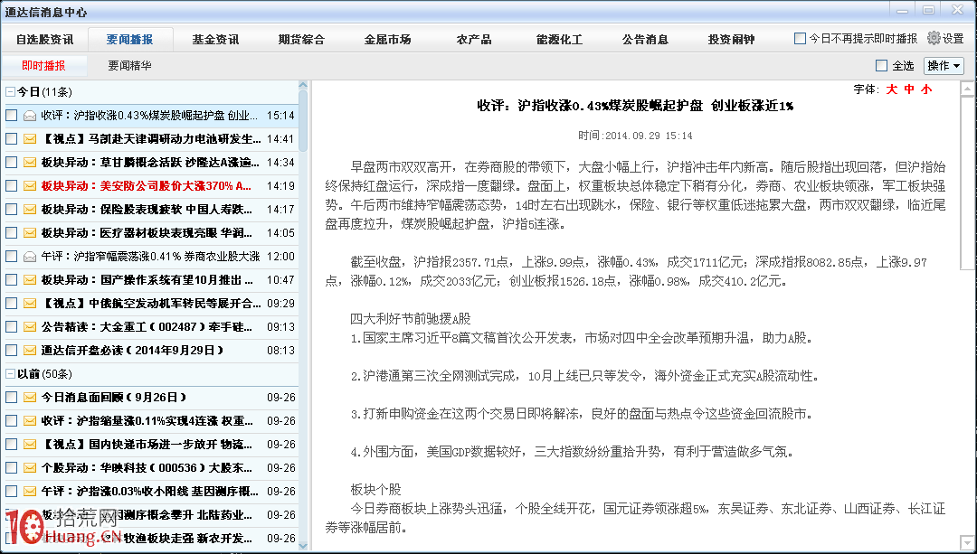977x554 pixels.
Task: Close the 通达信消息中心 window
Action: coord(956,10)
